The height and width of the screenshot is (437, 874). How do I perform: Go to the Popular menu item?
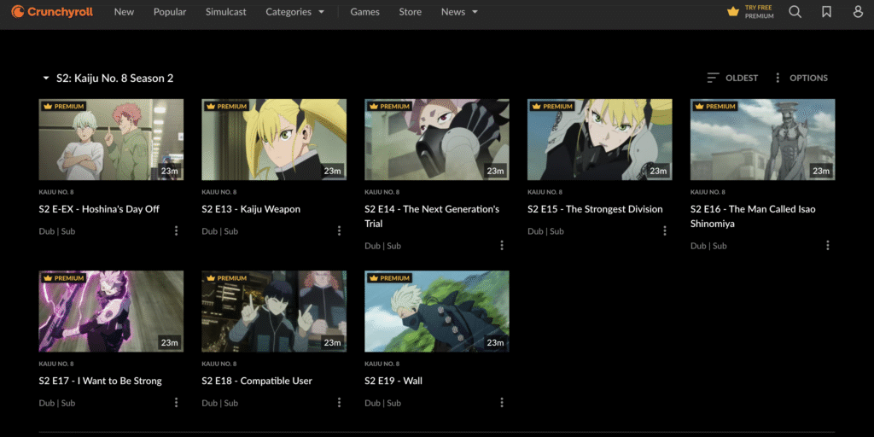pos(170,12)
